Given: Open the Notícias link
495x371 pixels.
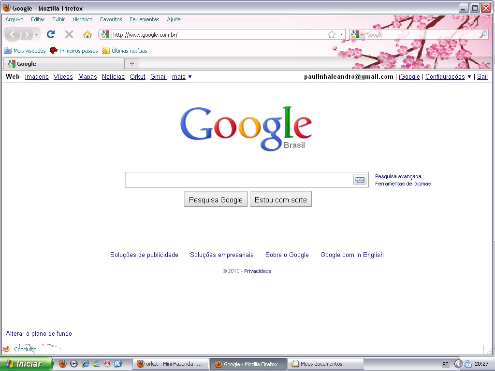Looking at the screenshot, I should pos(113,77).
